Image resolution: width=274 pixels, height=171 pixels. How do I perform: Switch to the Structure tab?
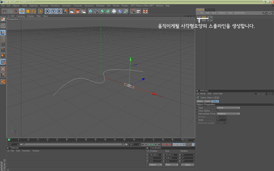point(210,9)
